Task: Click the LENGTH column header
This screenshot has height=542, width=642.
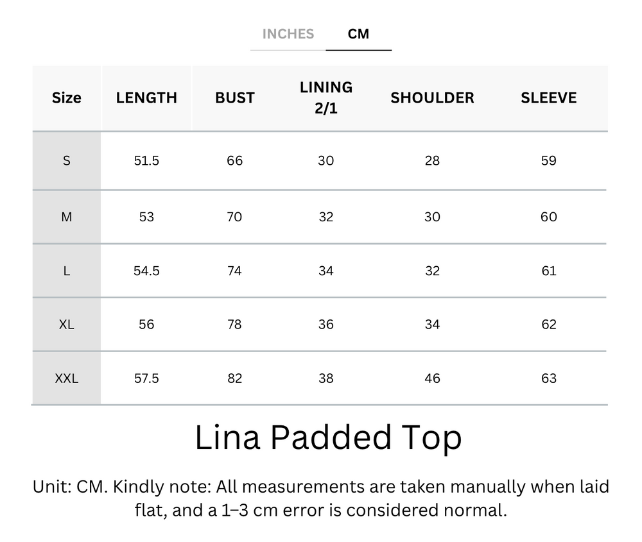Action: (x=146, y=97)
